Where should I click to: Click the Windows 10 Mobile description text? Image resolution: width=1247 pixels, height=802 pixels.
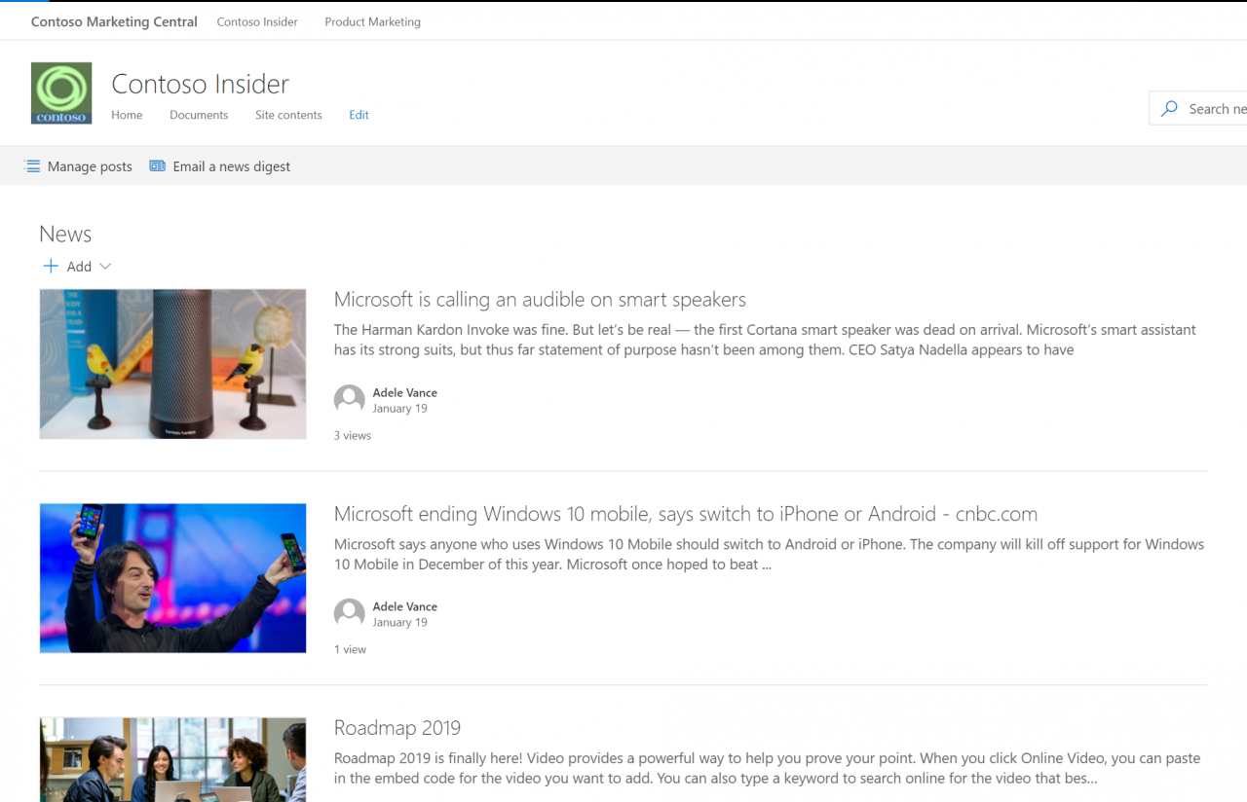click(769, 554)
